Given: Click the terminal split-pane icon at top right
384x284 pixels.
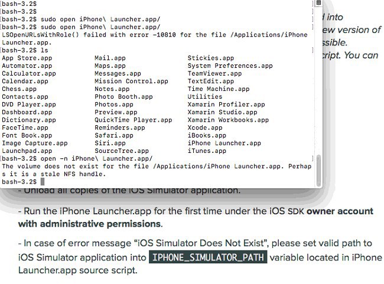Looking at the screenshot, I should point(318,3).
